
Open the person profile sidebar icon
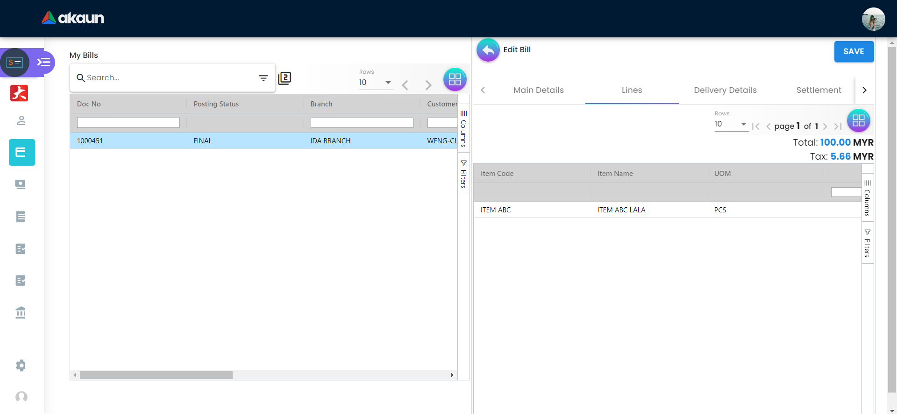[x=21, y=120]
